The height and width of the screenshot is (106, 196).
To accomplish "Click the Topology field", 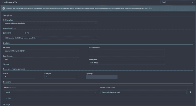I will coord(102,77).
